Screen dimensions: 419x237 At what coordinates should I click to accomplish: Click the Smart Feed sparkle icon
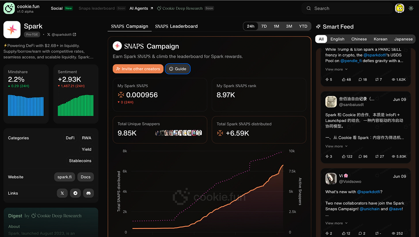click(x=318, y=26)
